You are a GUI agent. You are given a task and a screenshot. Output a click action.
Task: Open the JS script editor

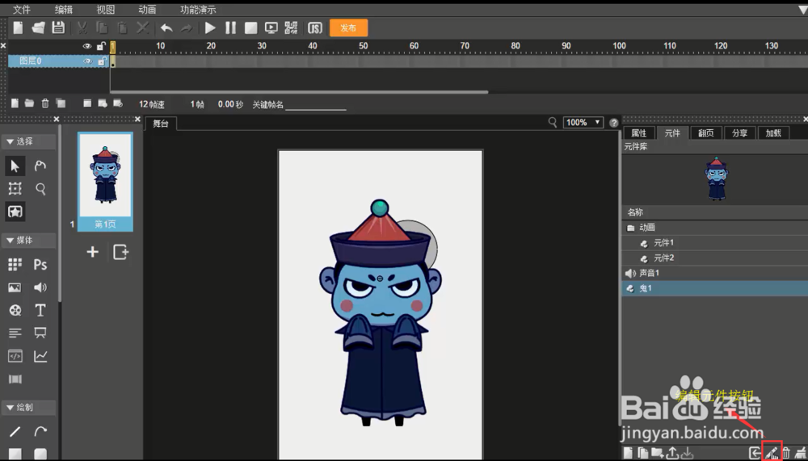pos(315,27)
